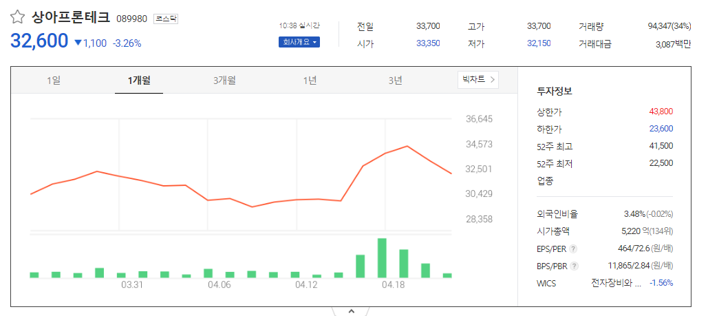Click the -3.26% change percentage
Screen dimensions: 708x316
click(127, 44)
